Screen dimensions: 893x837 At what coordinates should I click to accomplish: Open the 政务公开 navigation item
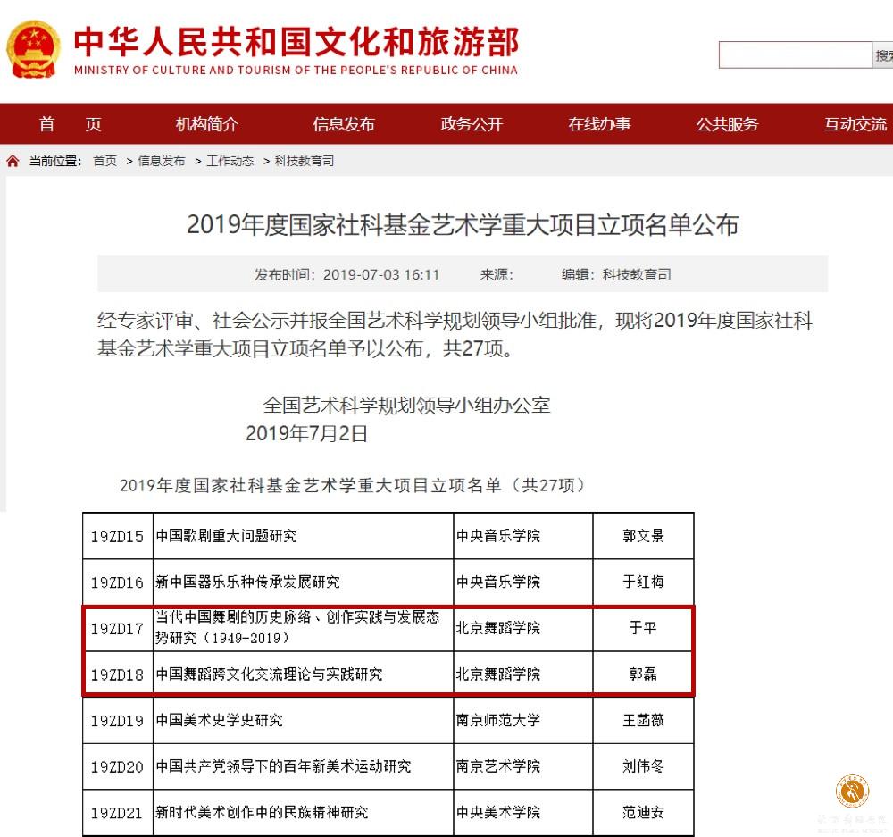point(472,123)
